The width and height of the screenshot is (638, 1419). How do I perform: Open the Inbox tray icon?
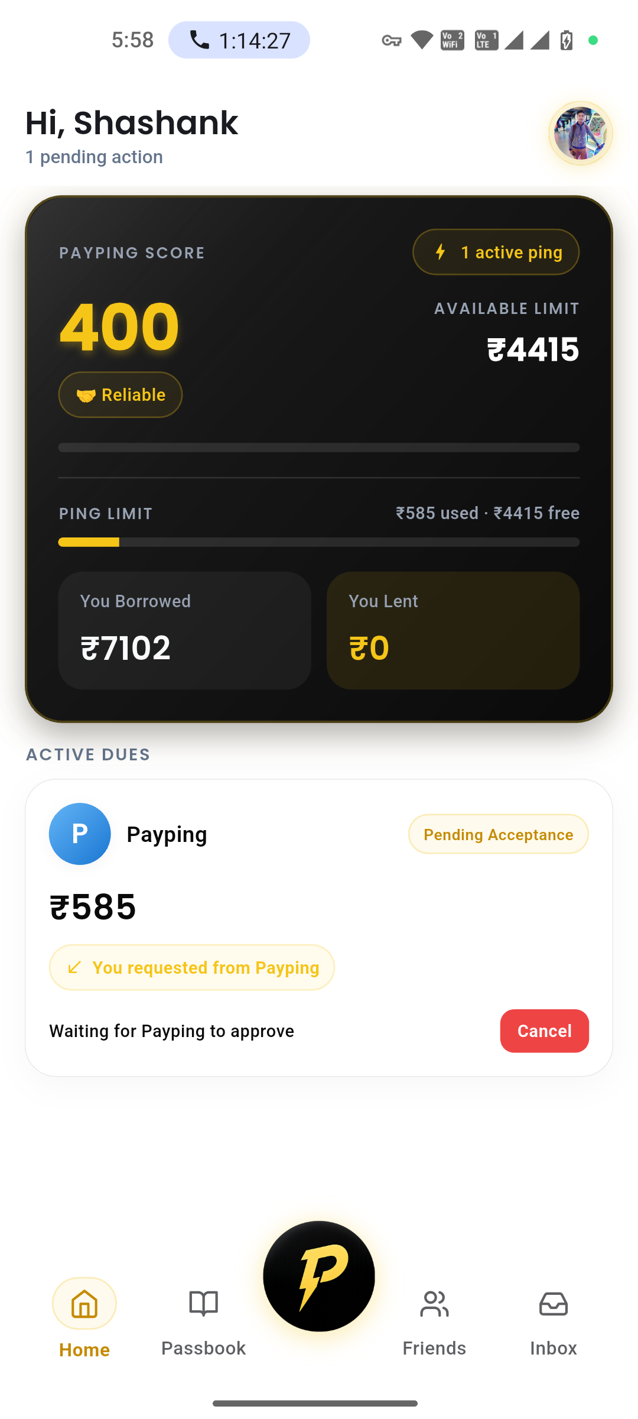(x=554, y=1303)
